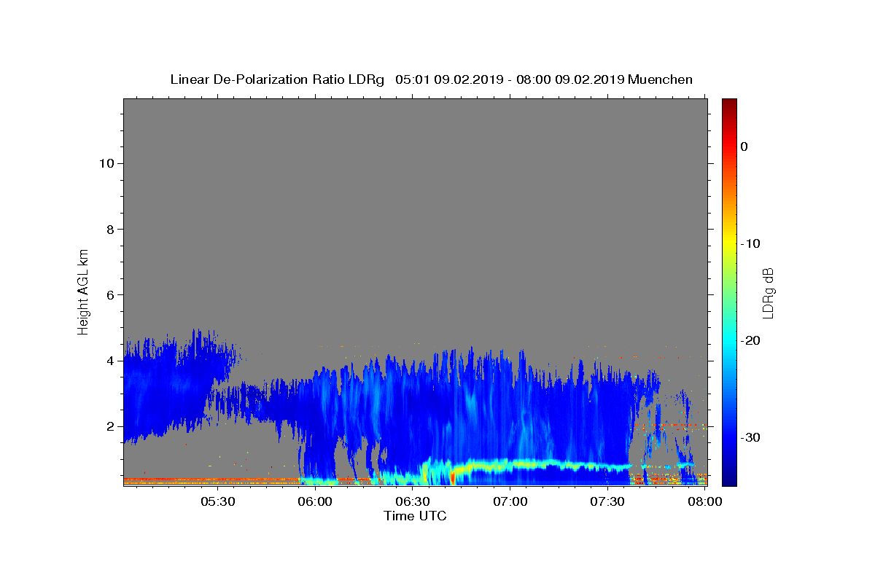The height and width of the screenshot is (583, 875).
Task: Click the height tick label '6'
Action: pos(109,294)
